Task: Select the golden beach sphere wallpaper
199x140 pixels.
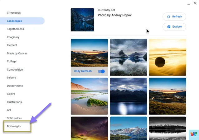Action: coord(167,57)
